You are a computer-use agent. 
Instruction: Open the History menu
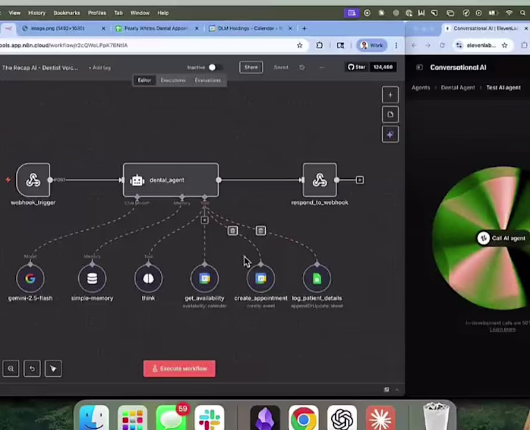(x=37, y=13)
